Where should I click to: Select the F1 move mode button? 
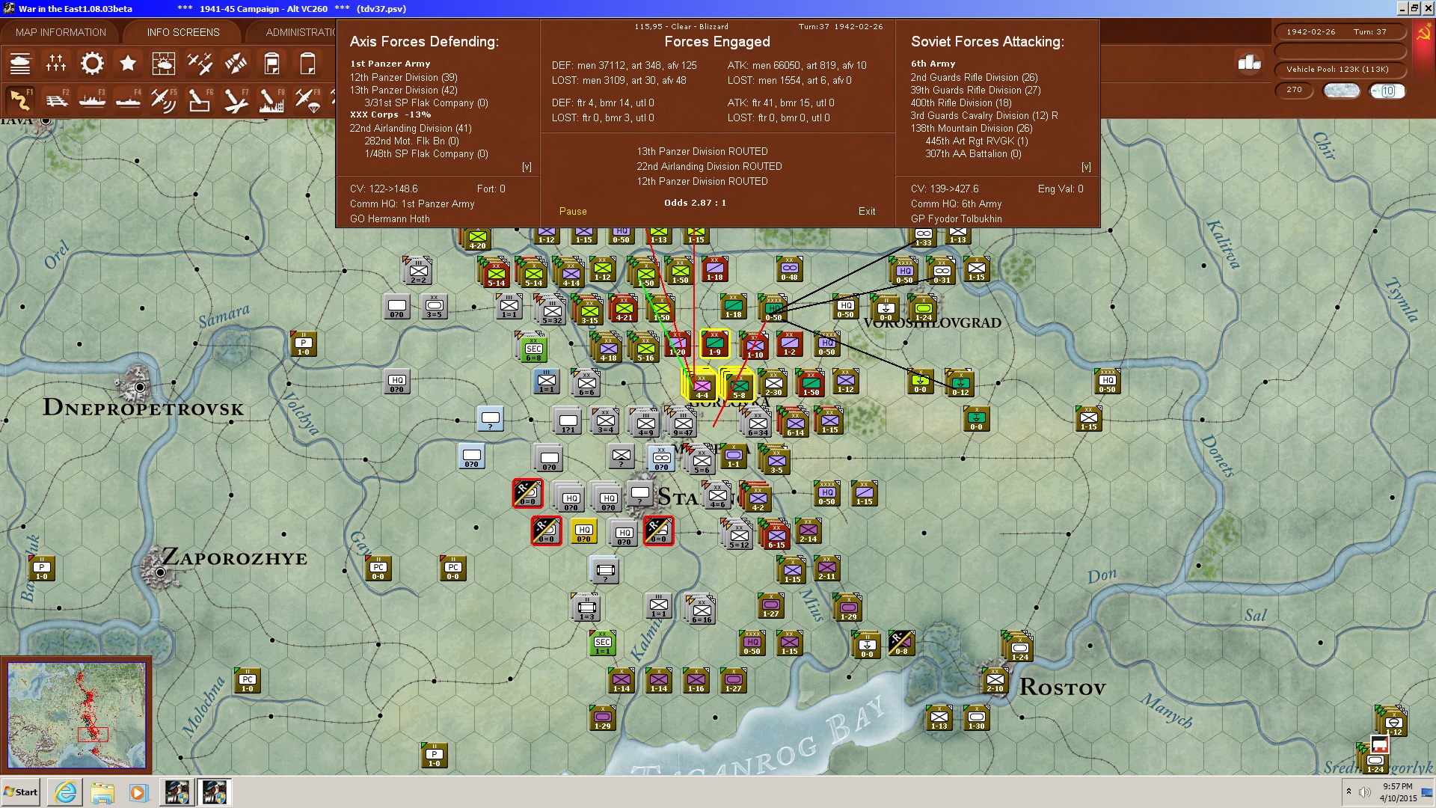tap(20, 100)
